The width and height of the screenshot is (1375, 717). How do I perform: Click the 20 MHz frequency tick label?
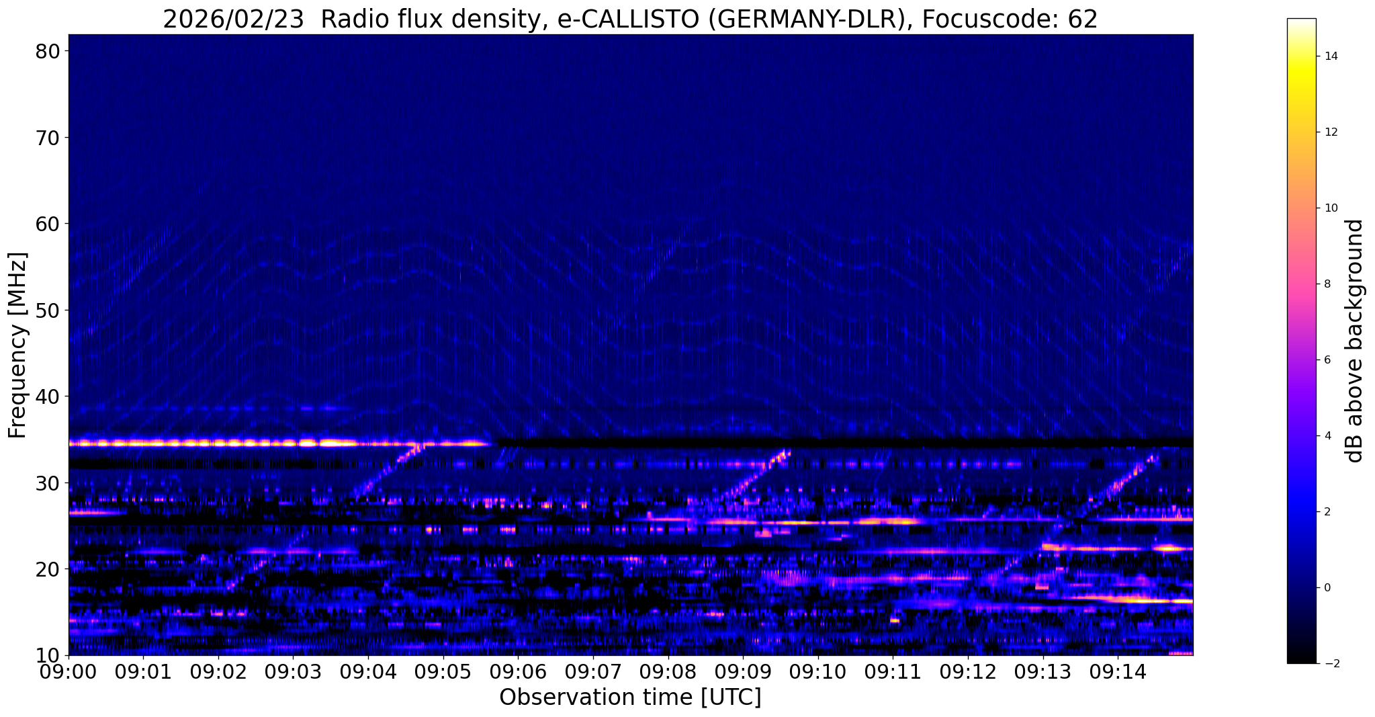46,569
